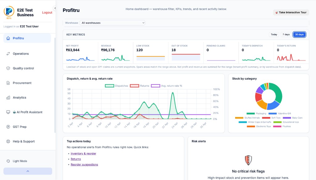Toggle Stuffed Animals category in legend

[x=247, y=118]
